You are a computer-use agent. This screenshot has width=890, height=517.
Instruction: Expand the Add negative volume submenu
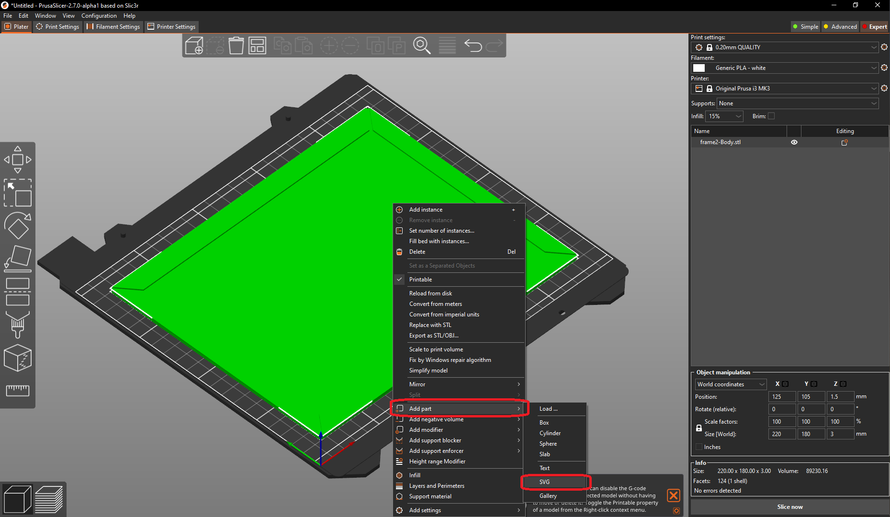tap(459, 419)
